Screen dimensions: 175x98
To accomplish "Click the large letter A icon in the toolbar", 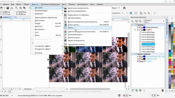I will click(x=124, y=8).
